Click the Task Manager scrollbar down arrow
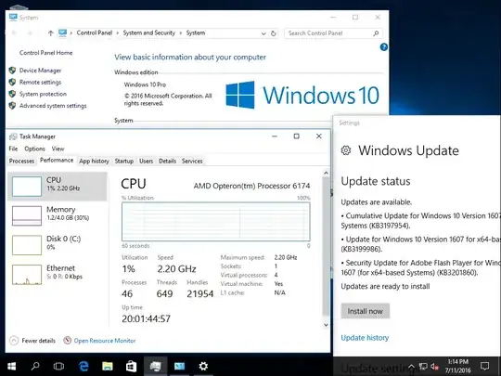Image resolution: width=501 pixels, height=376 pixels. click(326, 325)
